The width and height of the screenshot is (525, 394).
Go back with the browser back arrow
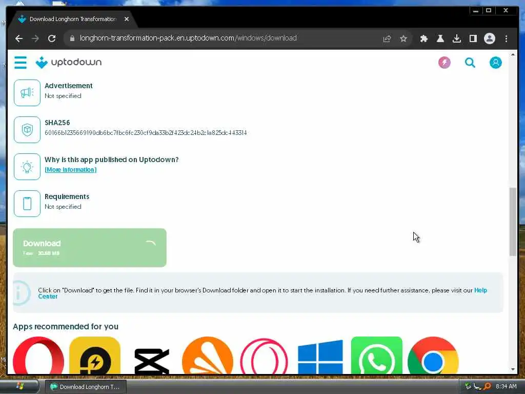click(x=19, y=38)
